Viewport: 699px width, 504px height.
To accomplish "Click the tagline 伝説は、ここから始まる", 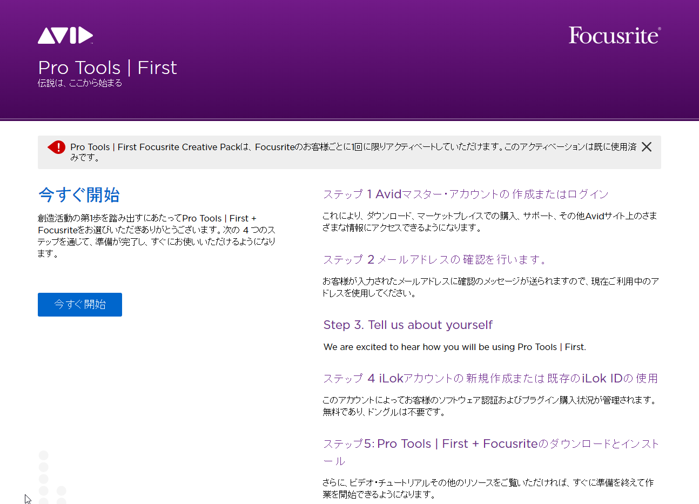I will pos(80,83).
